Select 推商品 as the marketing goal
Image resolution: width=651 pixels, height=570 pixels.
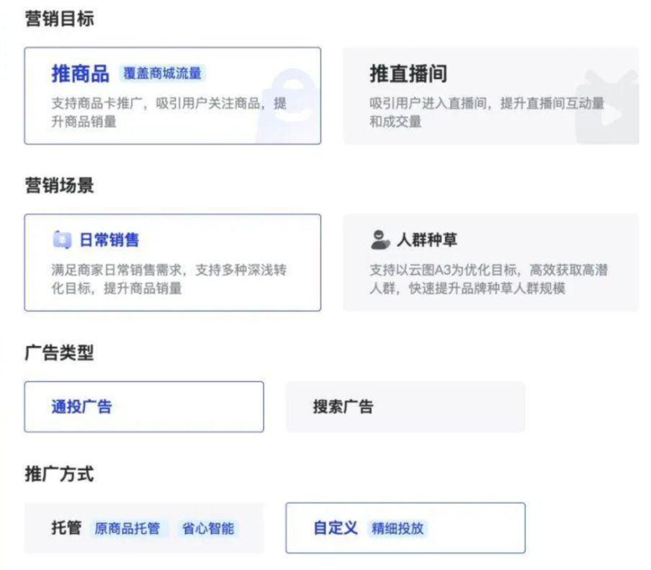pos(173,96)
